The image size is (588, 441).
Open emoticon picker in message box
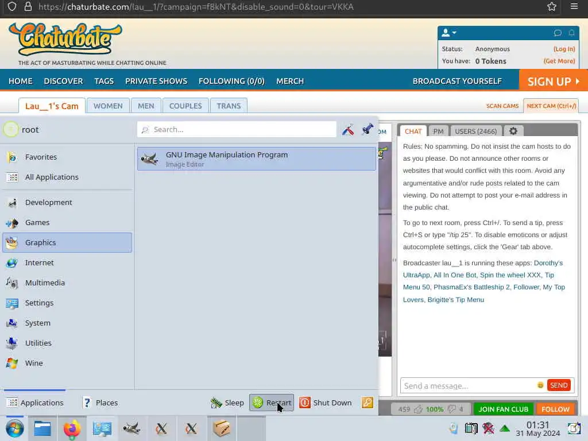click(x=540, y=385)
